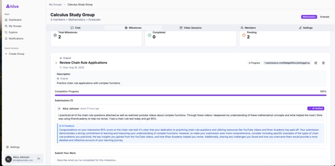Click the milestone description text about complex functions
Viewport: 335px width, 166px height.
coord(89,83)
